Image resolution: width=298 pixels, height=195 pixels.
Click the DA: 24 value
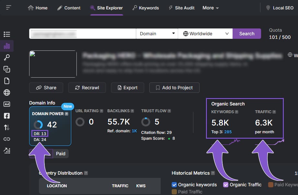(x=40, y=140)
